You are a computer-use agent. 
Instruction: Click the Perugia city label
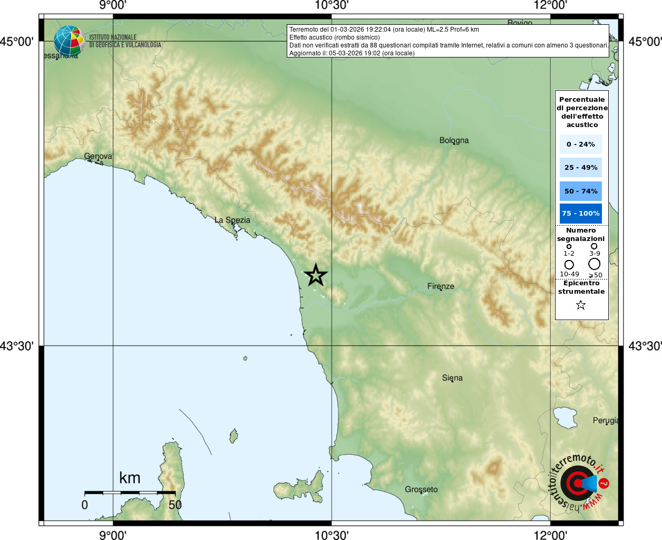[x=606, y=420]
